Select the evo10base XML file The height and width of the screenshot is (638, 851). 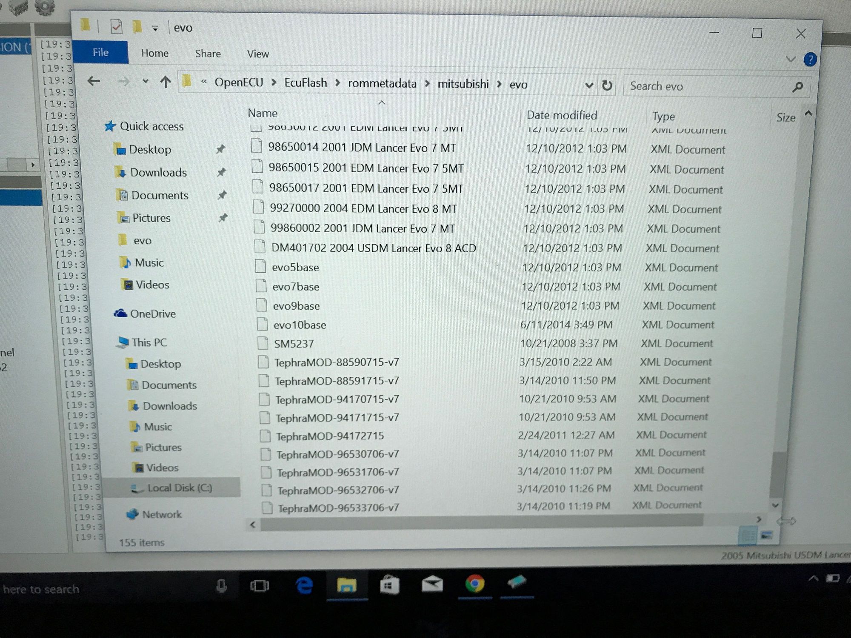[300, 325]
